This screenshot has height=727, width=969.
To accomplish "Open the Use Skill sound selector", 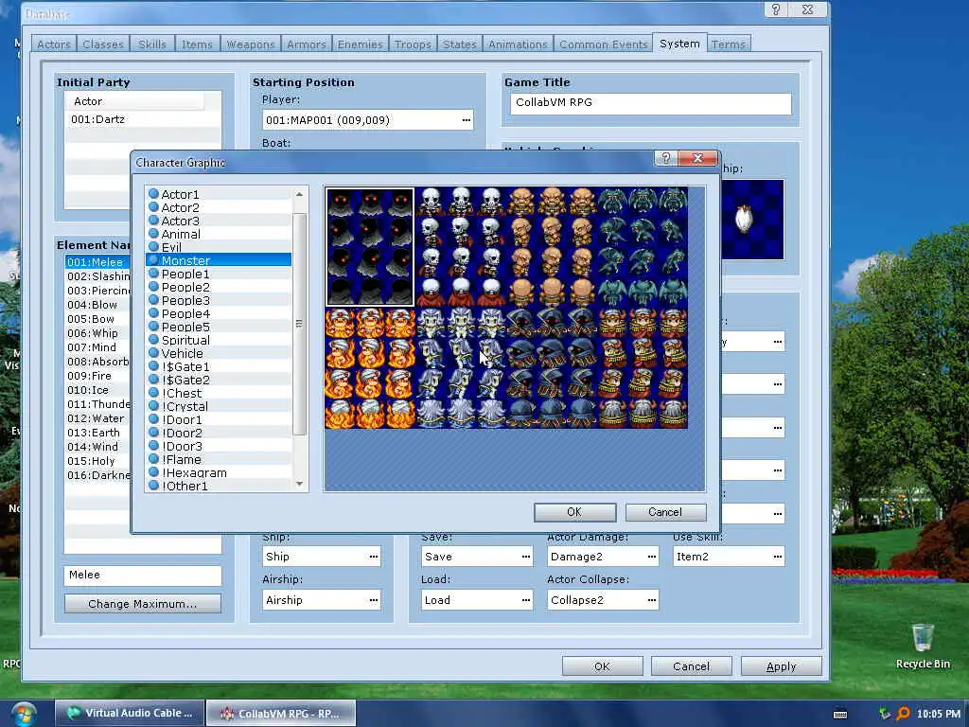I will (x=778, y=557).
